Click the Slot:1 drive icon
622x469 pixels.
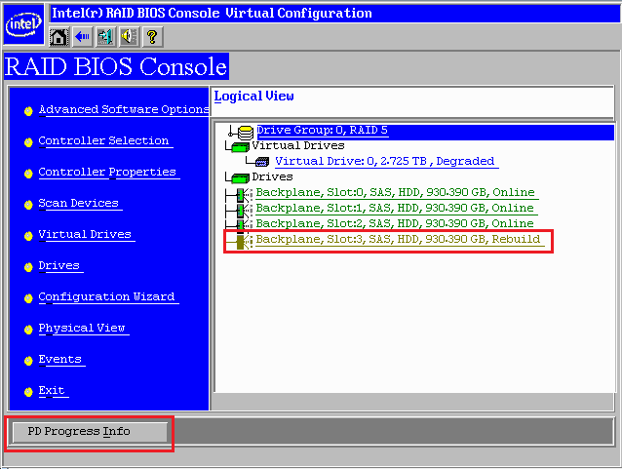(244, 210)
